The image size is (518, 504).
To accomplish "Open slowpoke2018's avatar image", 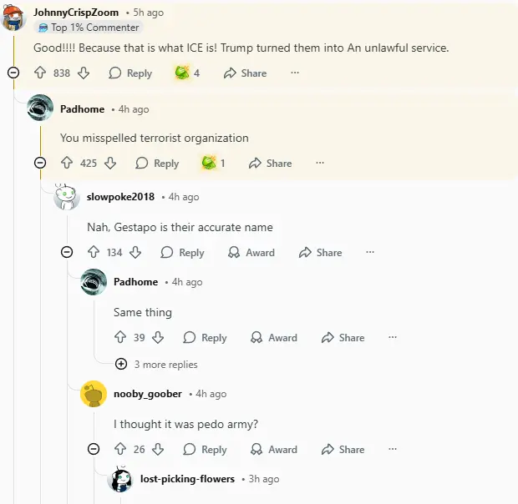I will point(67,197).
